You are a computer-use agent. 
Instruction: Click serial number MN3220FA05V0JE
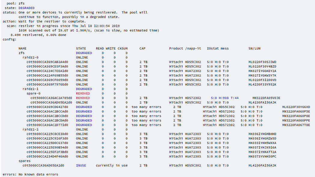click(x=266, y=98)
